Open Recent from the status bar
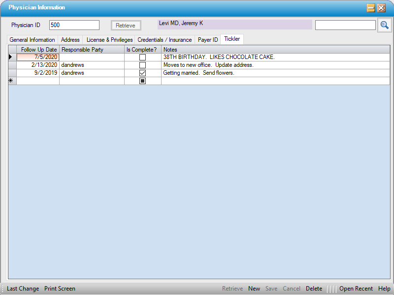Viewport: 394px width, 295px height. 356,289
